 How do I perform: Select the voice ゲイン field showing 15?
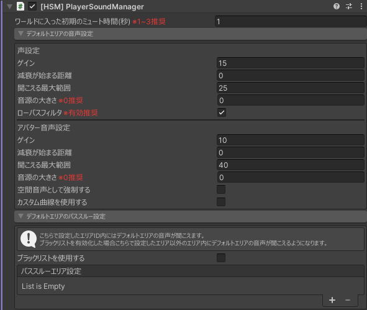[x=291, y=63]
